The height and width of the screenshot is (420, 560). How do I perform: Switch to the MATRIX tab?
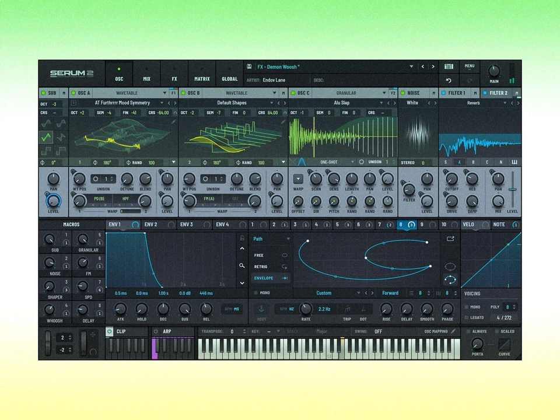202,76
